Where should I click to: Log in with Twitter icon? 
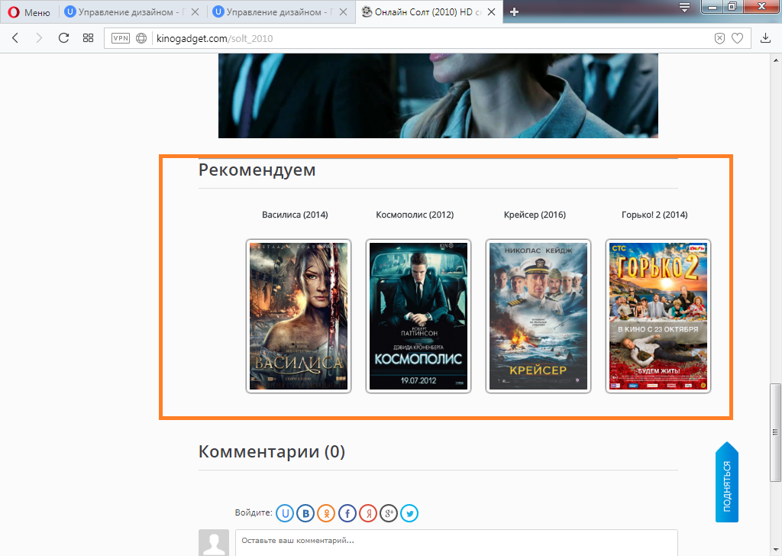point(409,513)
